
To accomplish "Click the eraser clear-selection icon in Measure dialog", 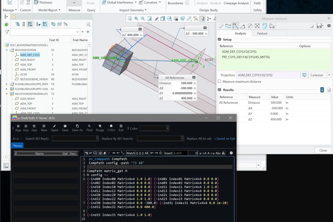I will [x=312, y=26].
